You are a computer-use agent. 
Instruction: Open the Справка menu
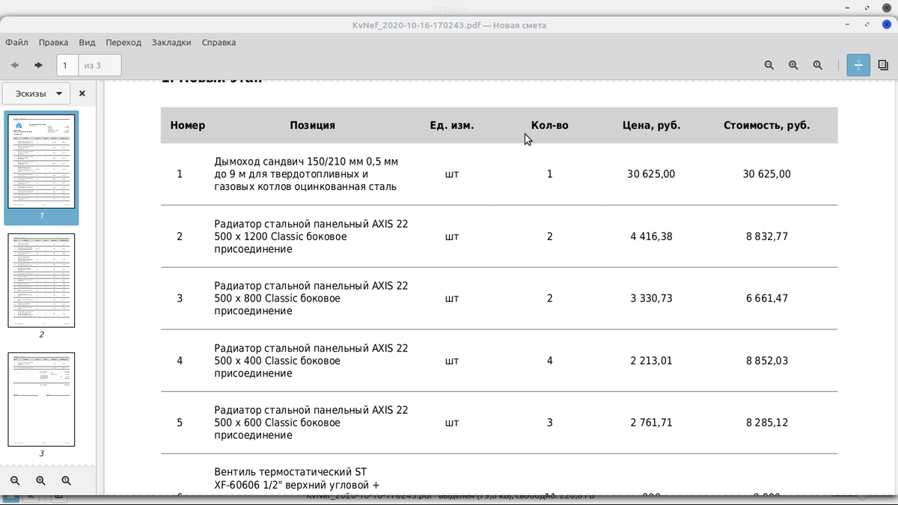(219, 43)
